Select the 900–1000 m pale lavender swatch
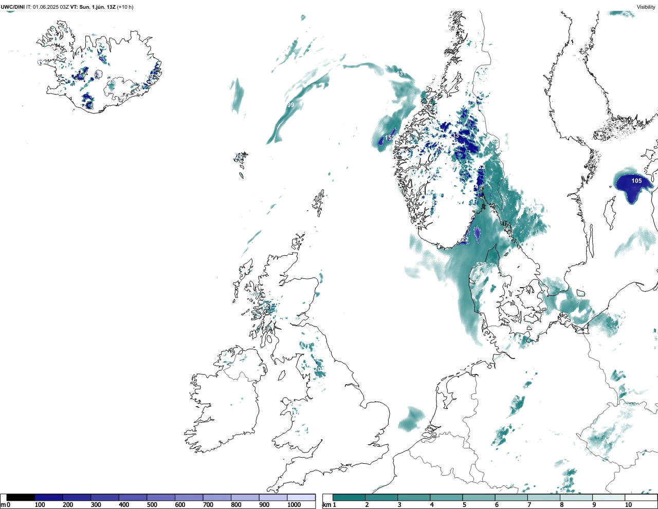The height and width of the screenshot is (509, 658). pos(273,497)
